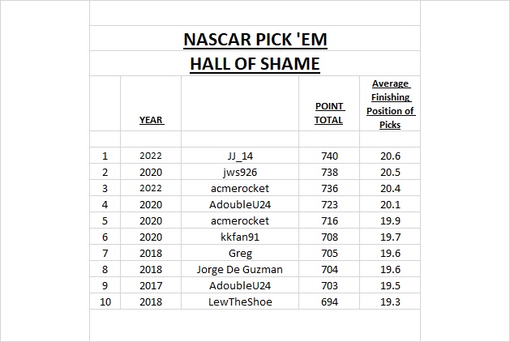Select the JJ_14 name cell

[x=240, y=155]
